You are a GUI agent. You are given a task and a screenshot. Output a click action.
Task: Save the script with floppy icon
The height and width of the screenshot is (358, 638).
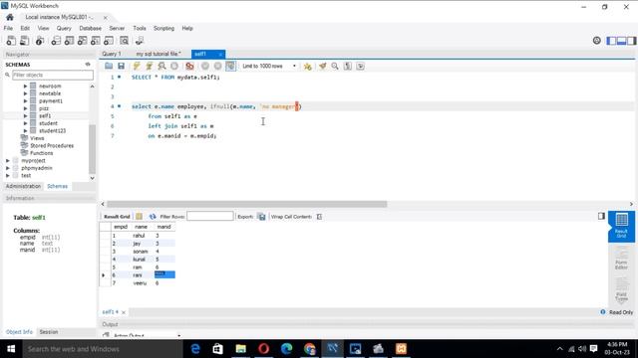(121, 66)
